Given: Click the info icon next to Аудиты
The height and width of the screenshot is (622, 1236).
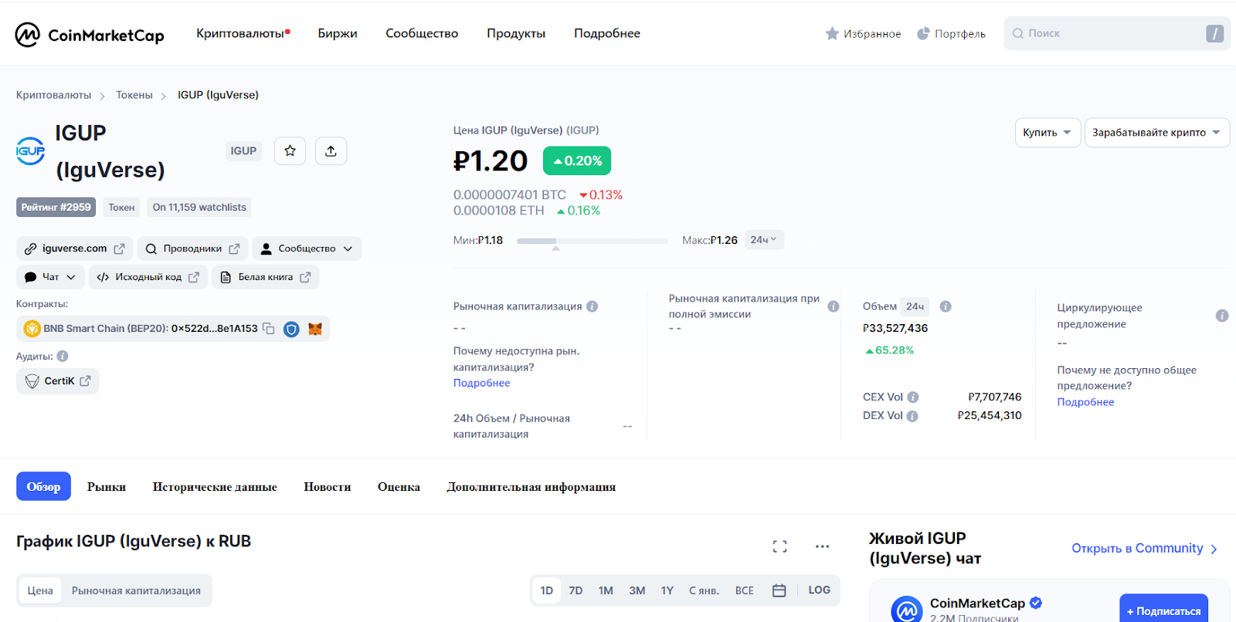Looking at the screenshot, I should coord(63,357).
